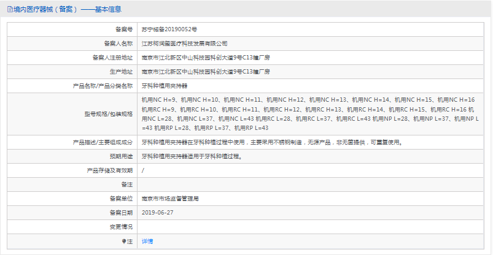The height and width of the screenshot is (255, 493).
Task: Click the 备案人名称 label
Action: pyautogui.click(x=118, y=44)
